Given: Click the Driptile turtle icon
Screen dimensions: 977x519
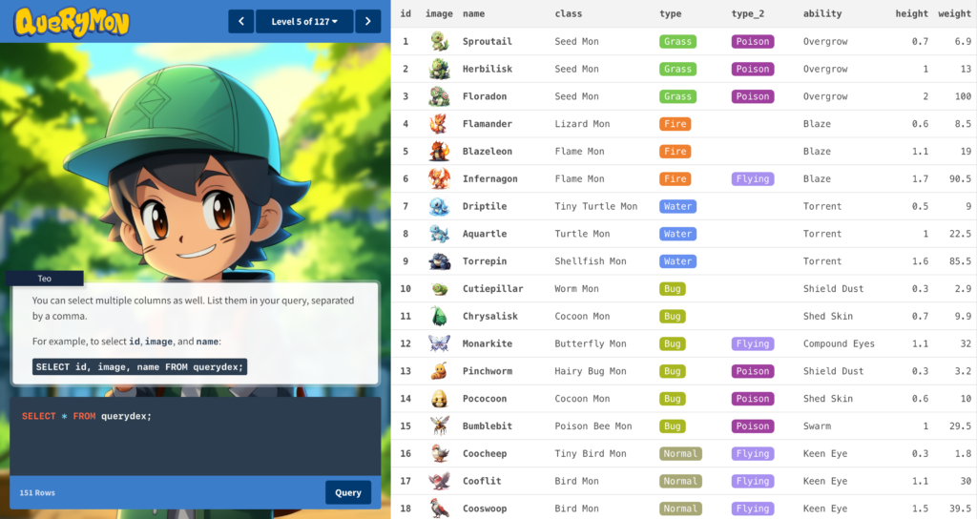Looking at the screenshot, I should [x=439, y=206].
